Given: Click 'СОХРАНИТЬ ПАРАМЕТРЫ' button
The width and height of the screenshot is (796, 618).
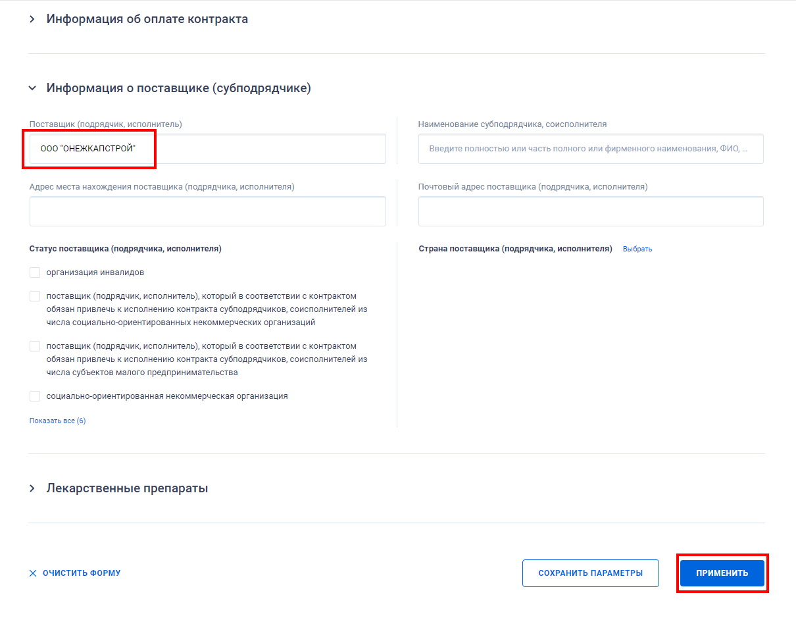Looking at the screenshot, I should coord(590,573).
